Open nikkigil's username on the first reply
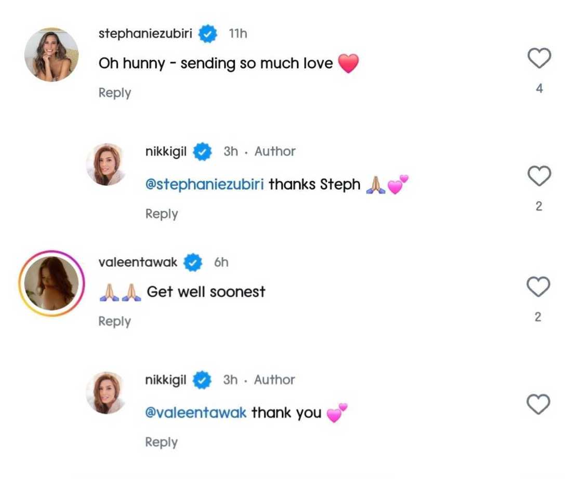This screenshot has height=479, width=582. click(x=166, y=152)
